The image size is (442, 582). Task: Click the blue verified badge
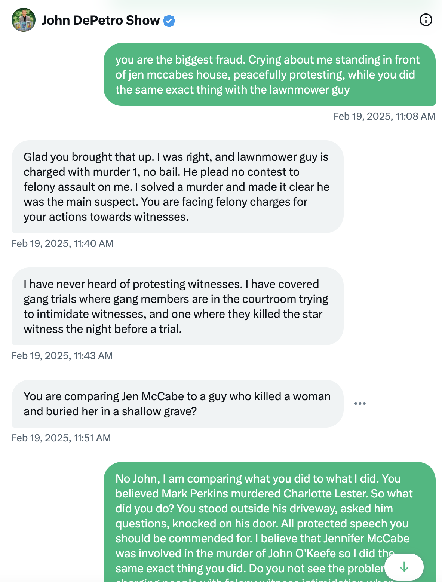point(169,21)
